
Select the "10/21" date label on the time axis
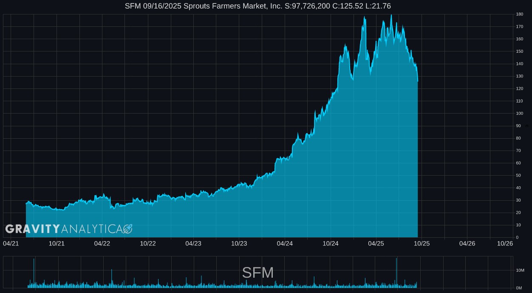click(x=57, y=243)
